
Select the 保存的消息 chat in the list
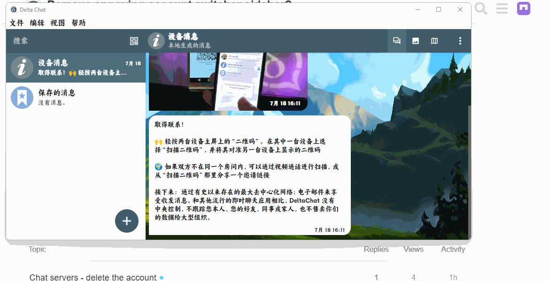(76, 98)
